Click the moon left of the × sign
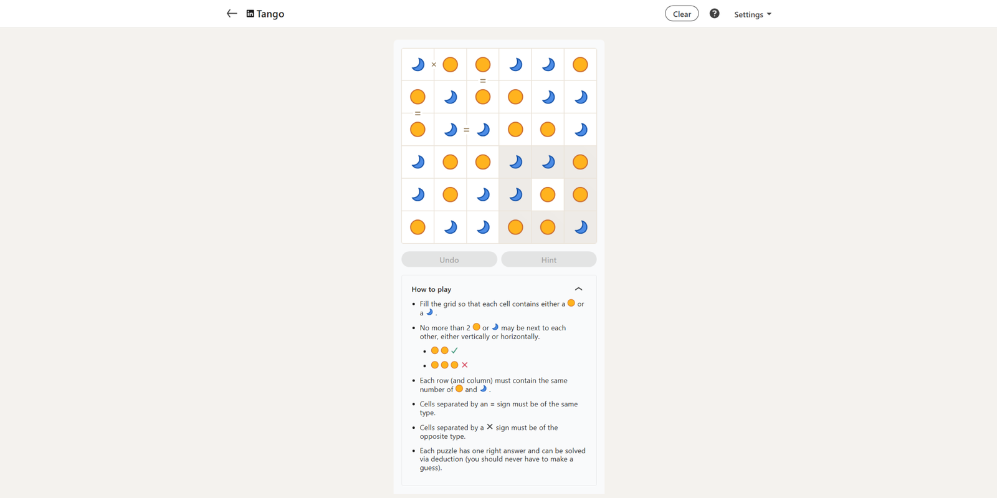This screenshot has height=498, width=997. coord(417,65)
